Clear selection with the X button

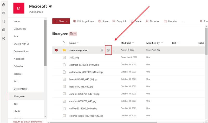pos(201,21)
